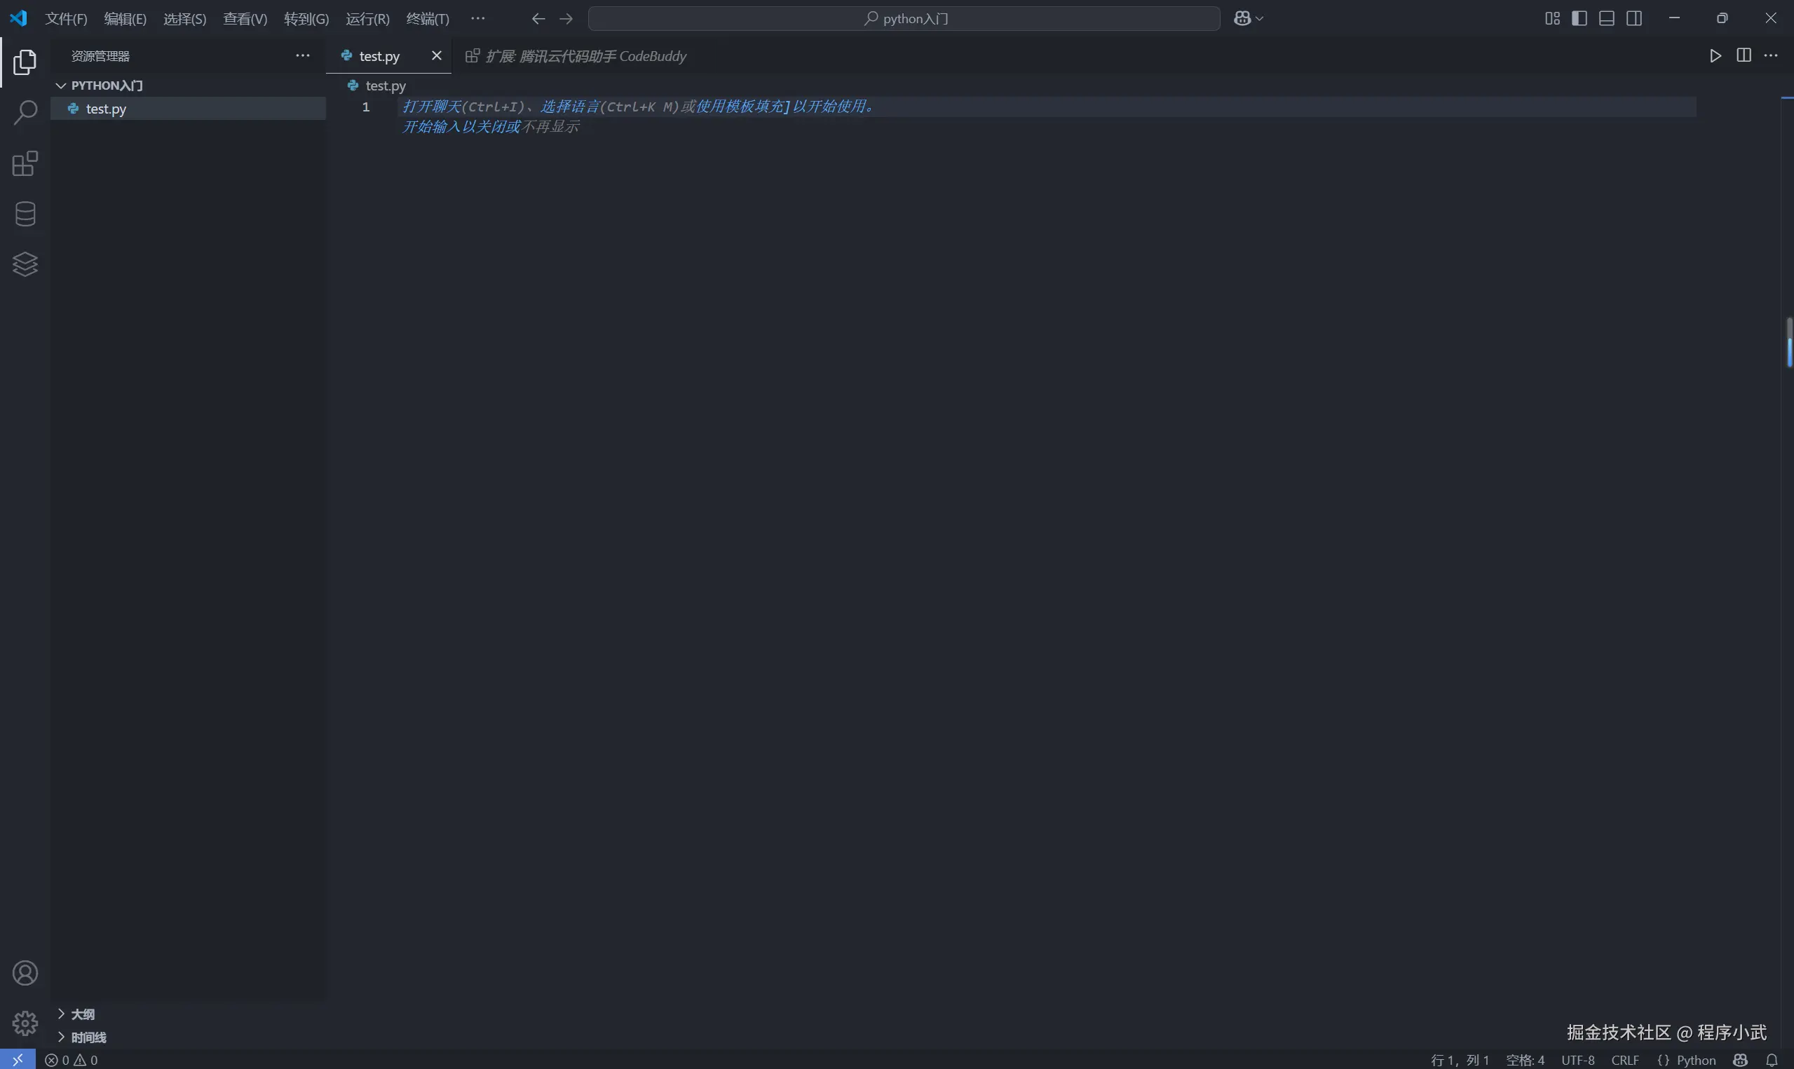Open the remote window indicator in status bar
1794x1069 pixels.
click(x=18, y=1060)
